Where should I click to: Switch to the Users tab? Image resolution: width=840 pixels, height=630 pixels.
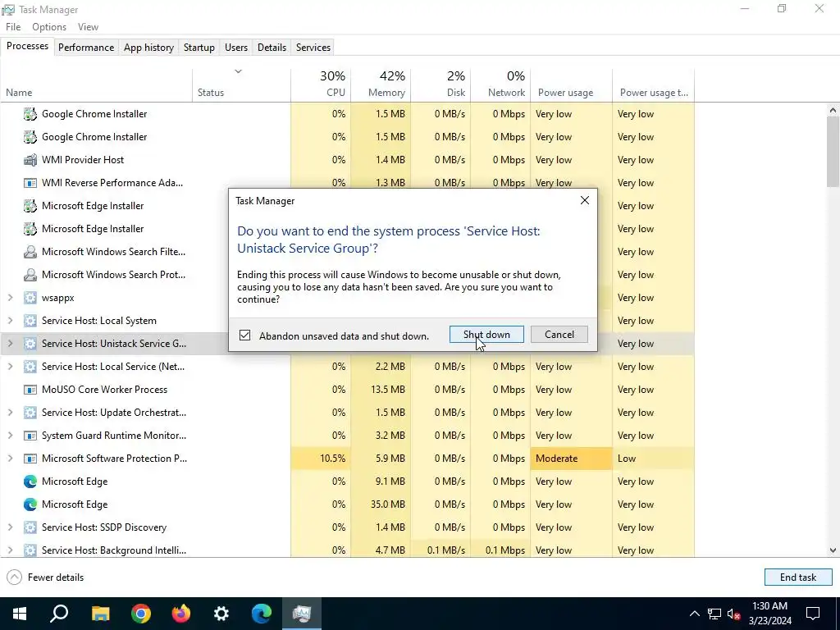[x=235, y=47]
